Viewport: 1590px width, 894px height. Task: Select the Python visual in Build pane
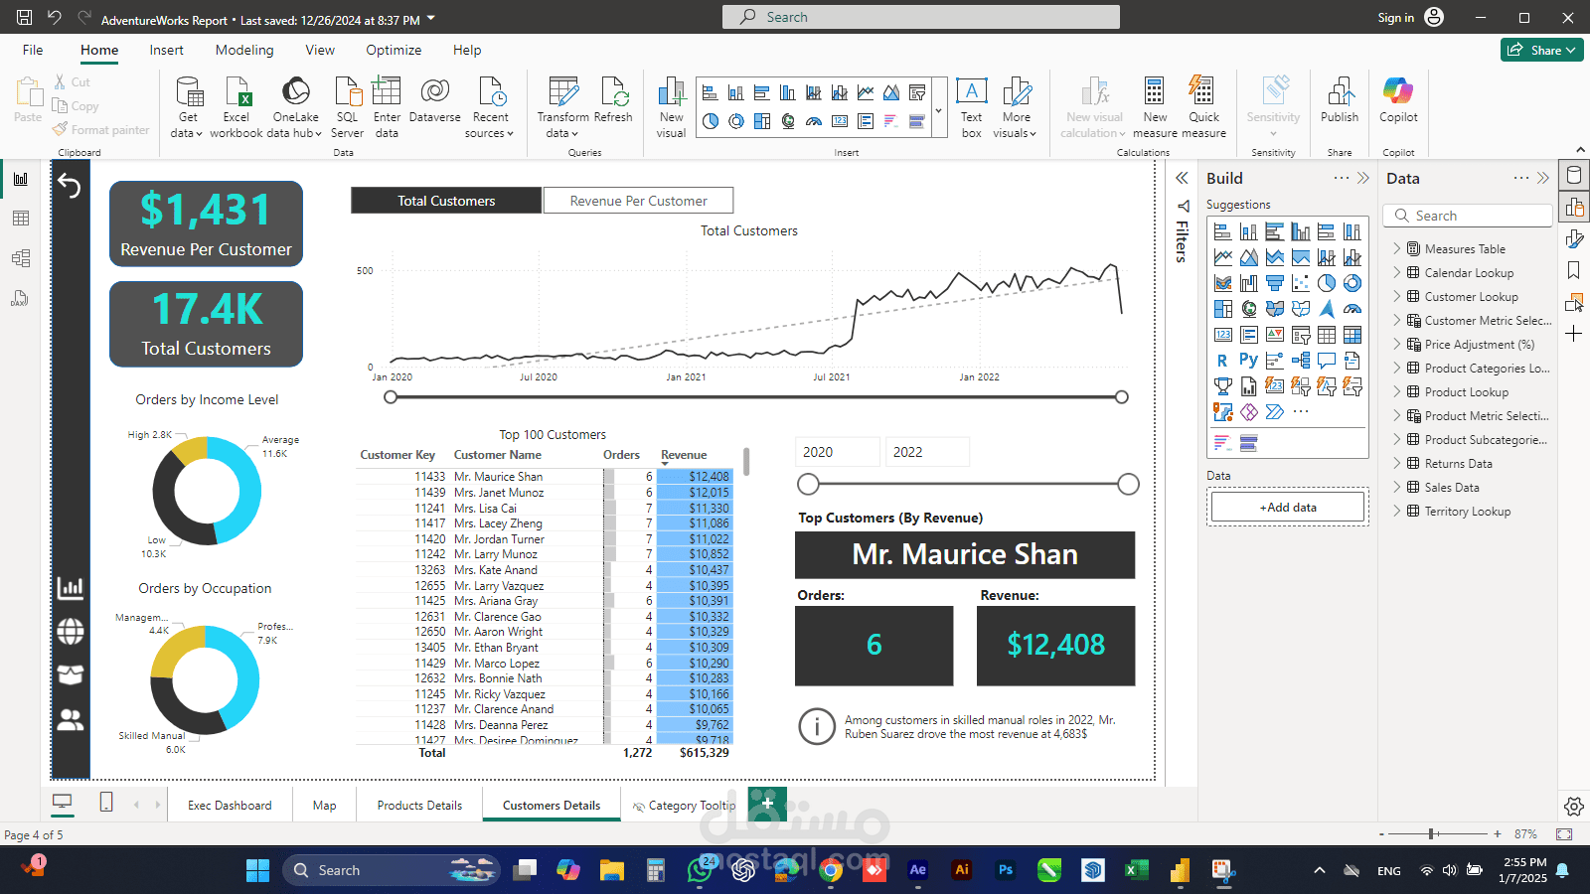click(1248, 361)
